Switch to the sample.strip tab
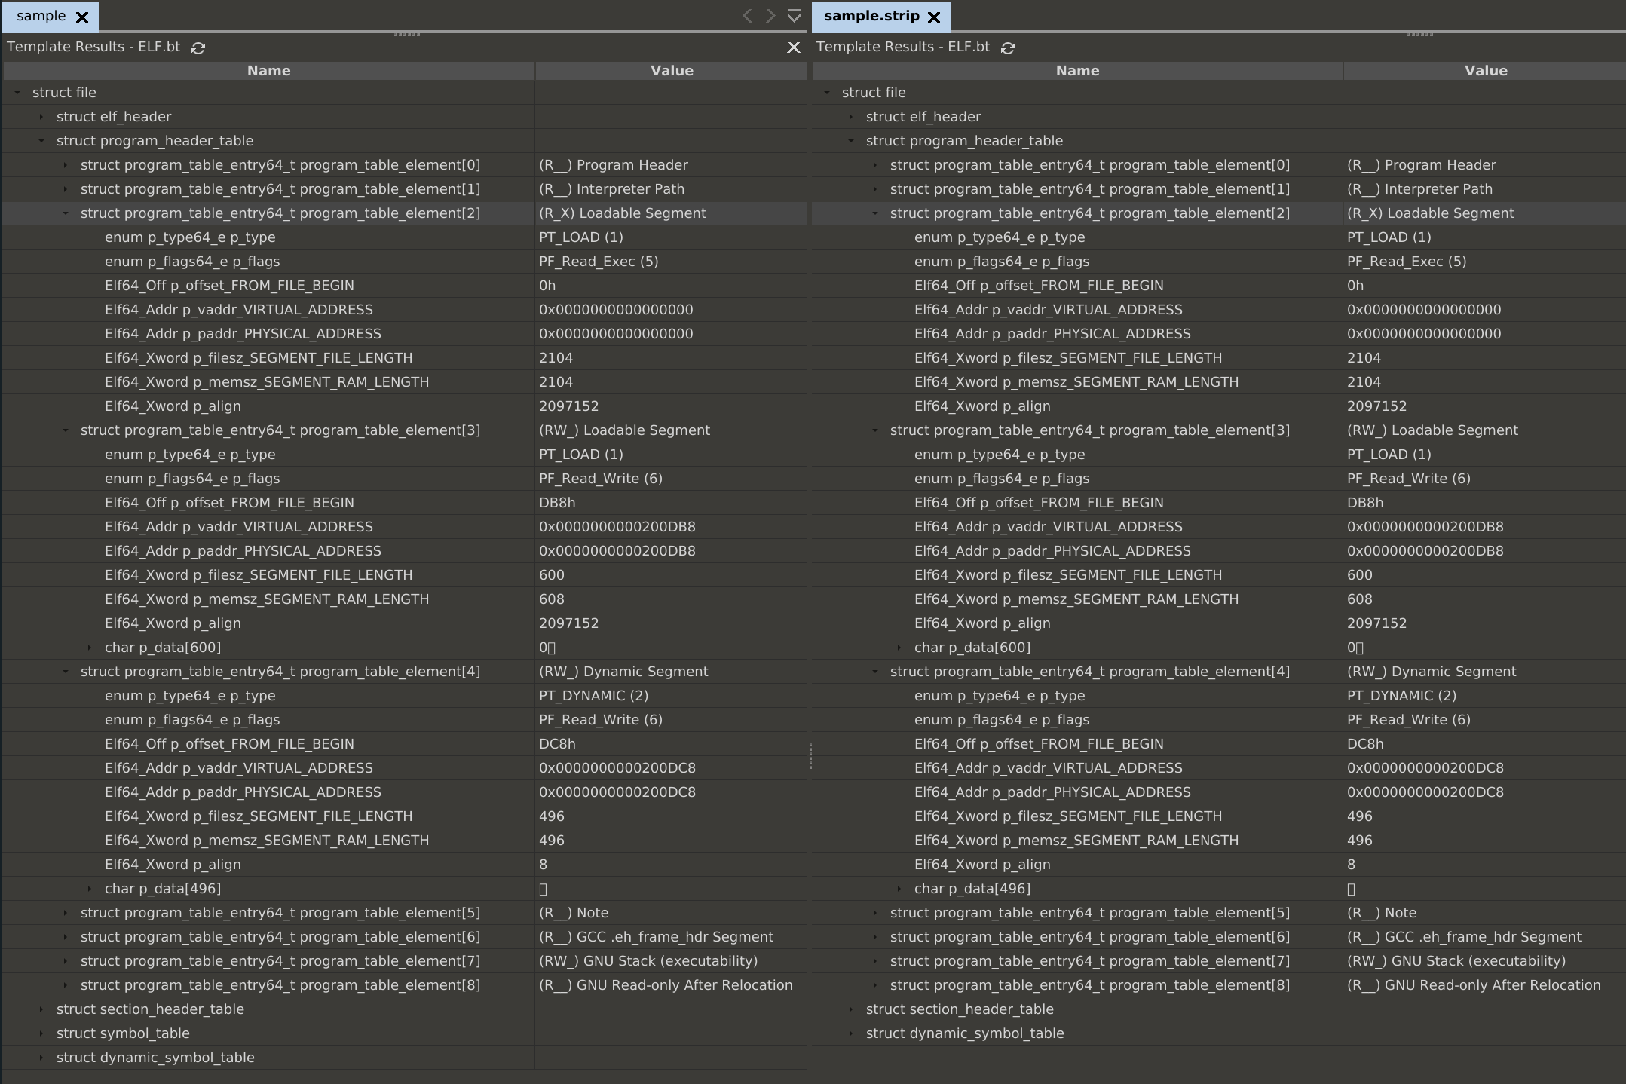 click(871, 16)
